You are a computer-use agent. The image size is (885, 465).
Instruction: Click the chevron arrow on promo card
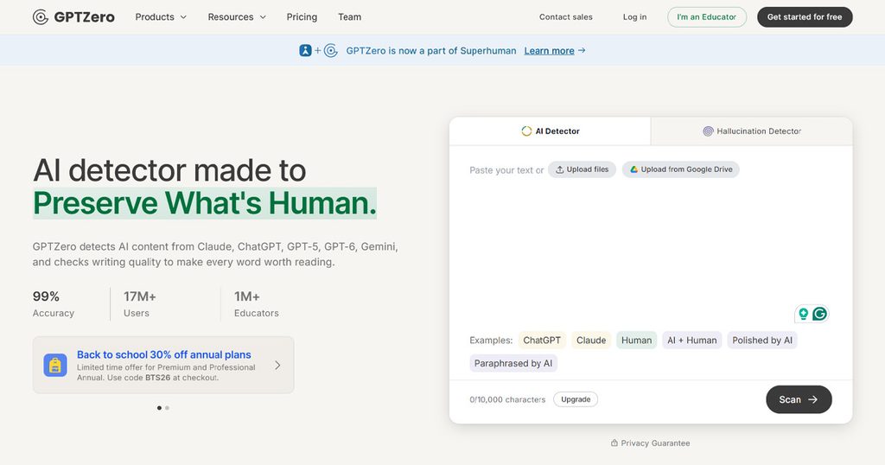(277, 365)
